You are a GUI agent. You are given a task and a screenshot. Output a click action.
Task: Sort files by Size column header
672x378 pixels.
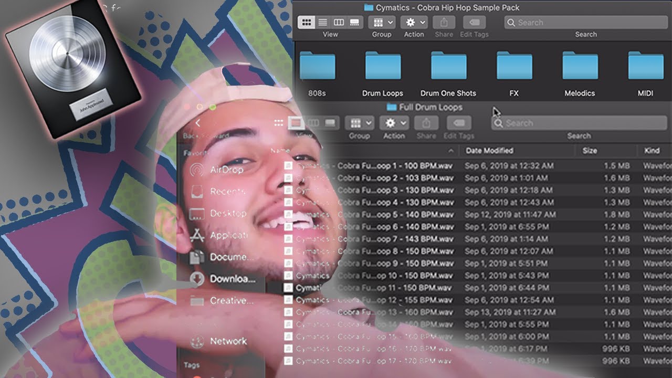tap(590, 151)
